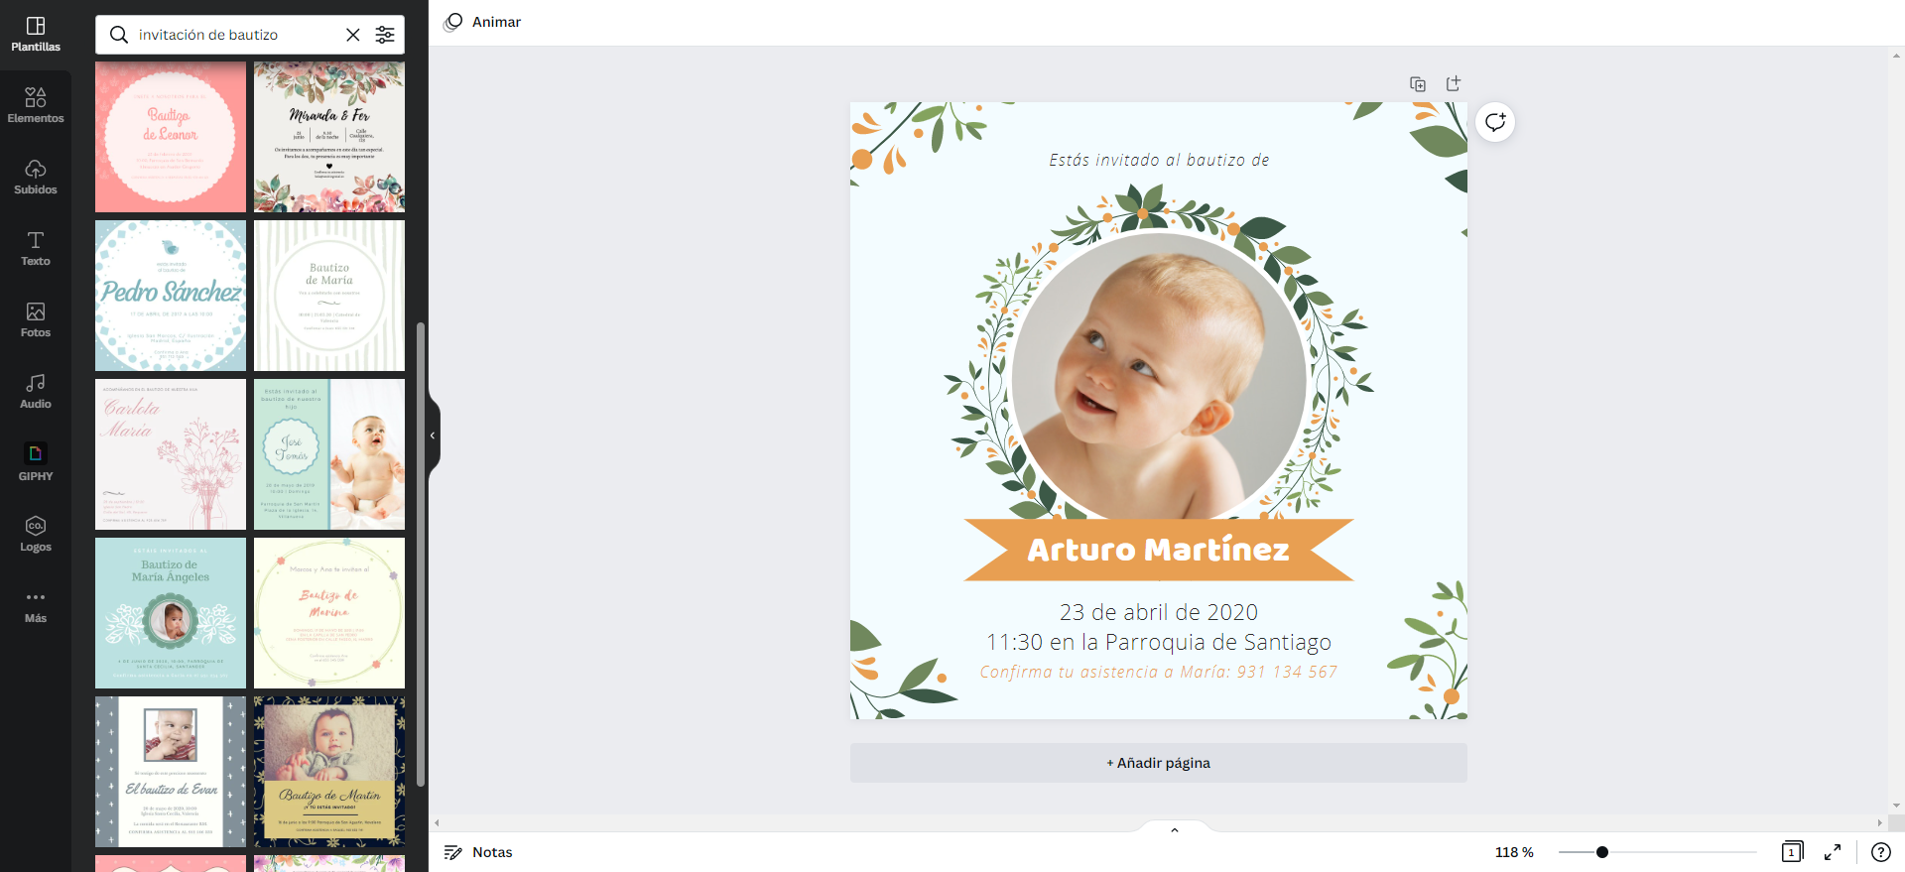1905x872 pixels.
Task: Open the Subidos uploads tab
Action: (x=36, y=177)
